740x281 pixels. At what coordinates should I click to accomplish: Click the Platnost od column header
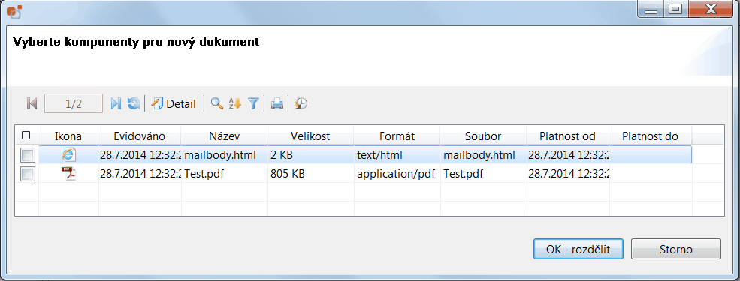tap(568, 136)
